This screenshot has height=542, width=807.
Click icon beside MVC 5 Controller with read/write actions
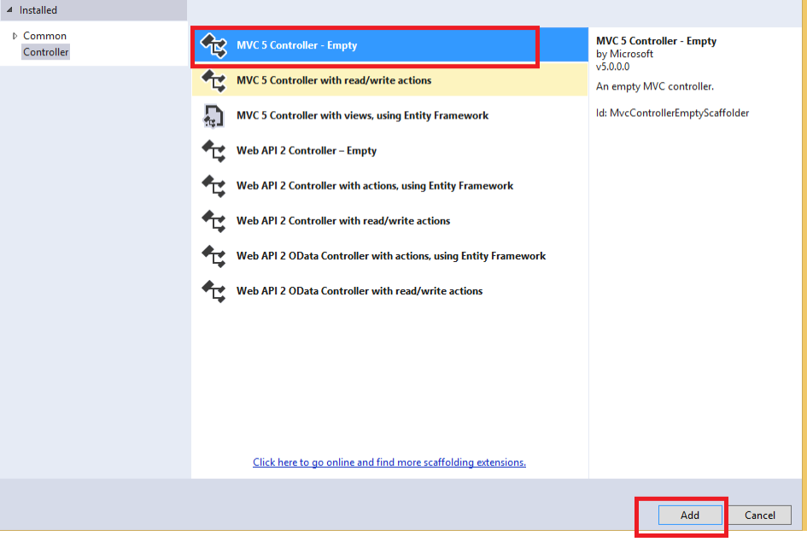point(213,81)
